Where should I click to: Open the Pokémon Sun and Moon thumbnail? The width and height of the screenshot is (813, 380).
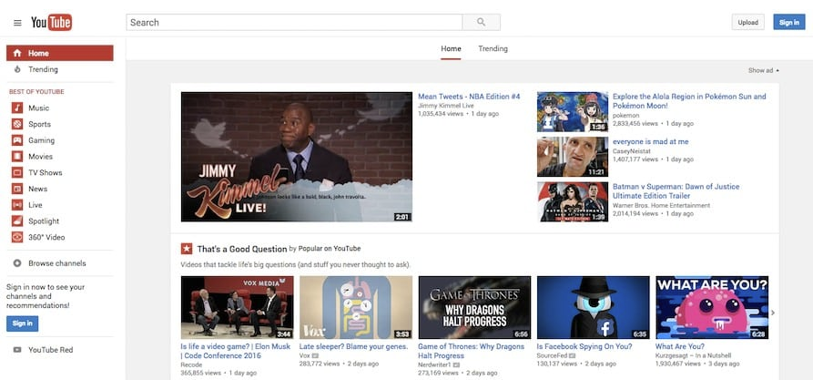pyautogui.click(x=573, y=111)
